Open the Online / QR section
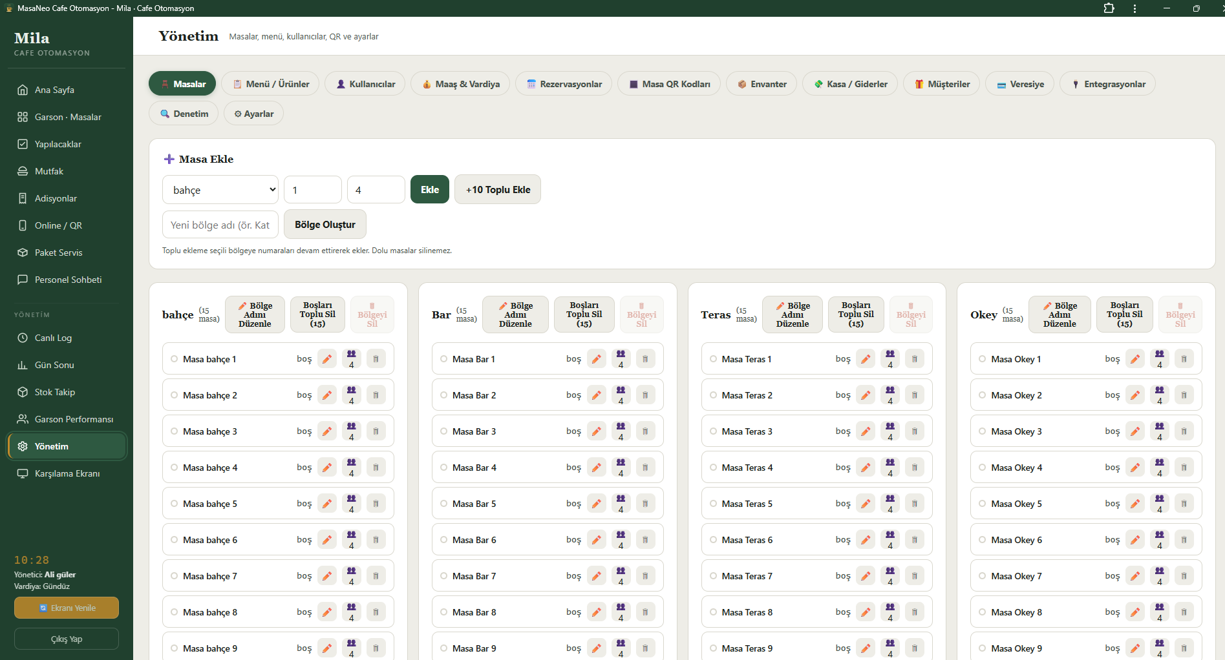Viewport: 1225px width, 660px height. [x=67, y=225]
